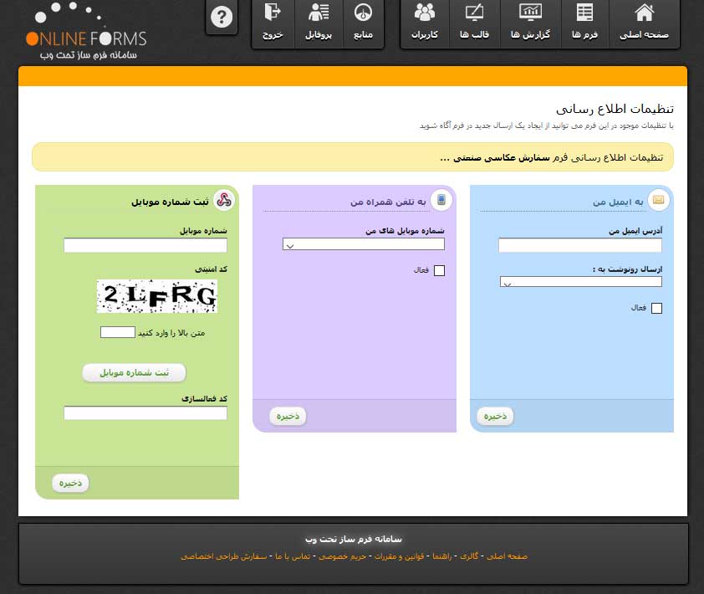Click inside the آدرس ایمیل من field
This screenshot has width=704, height=594.
pyautogui.click(x=580, y=245)
